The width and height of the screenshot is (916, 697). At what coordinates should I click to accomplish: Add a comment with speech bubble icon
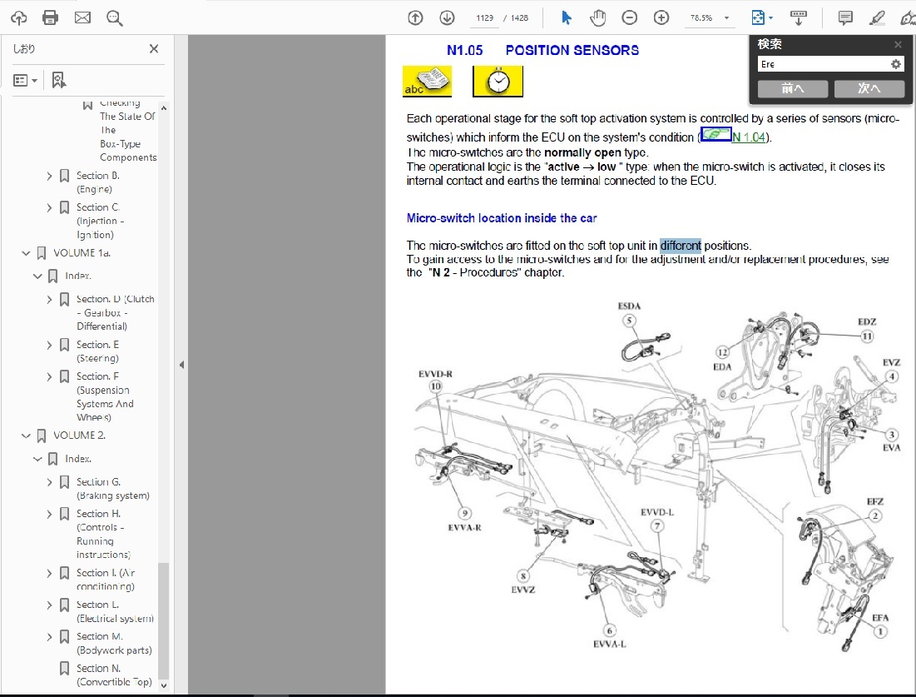(x=844, y=18)
